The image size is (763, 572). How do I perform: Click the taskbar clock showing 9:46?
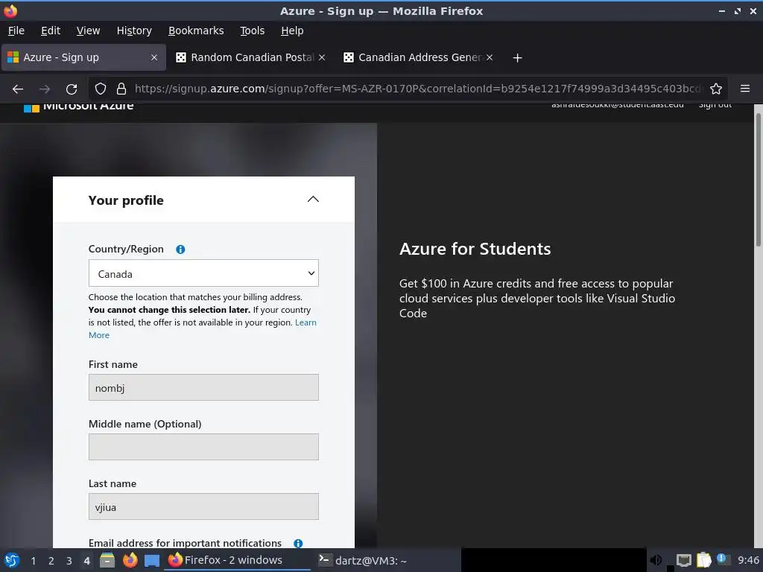click(x=748, y=561)
